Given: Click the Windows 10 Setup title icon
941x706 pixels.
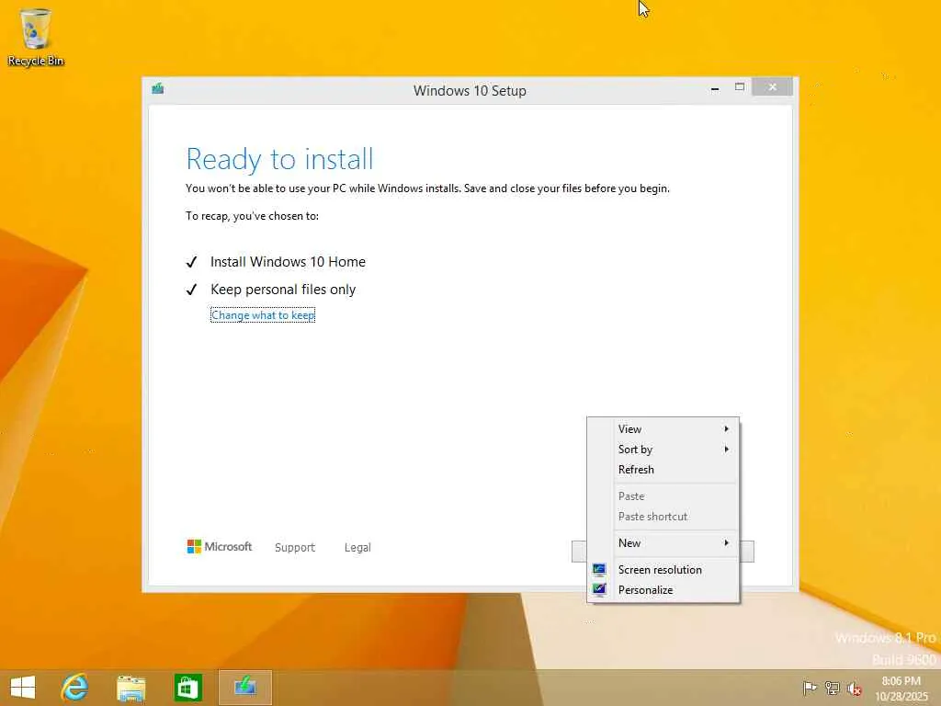Looking at the screenshot, I should coord(158,89).
